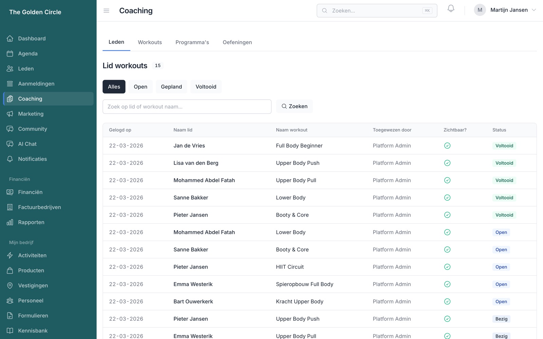Viewport: 543px width, 339px height.
Task: Click the Notificaties bell icon in sidebar
Action: [10, 159]
